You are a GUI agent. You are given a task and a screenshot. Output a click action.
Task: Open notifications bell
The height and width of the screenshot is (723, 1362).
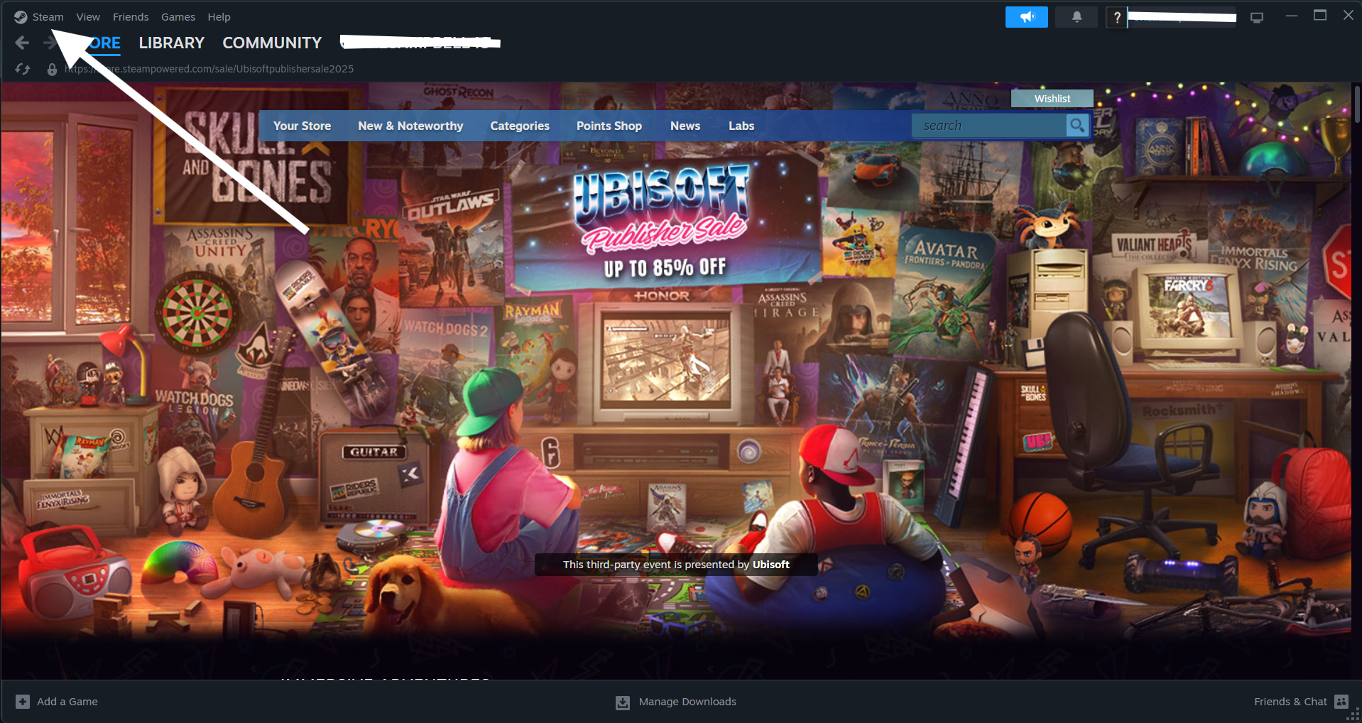[x=1077, y=17]
